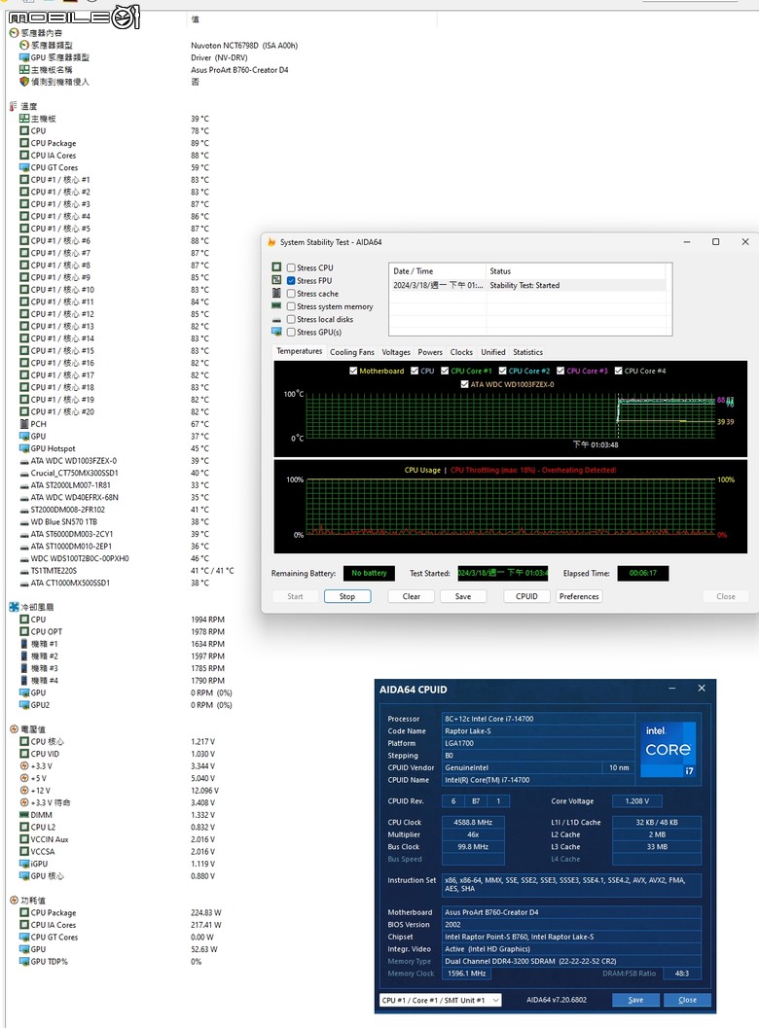This screenshot has width=759, height=1028.
Task: Open the Statistics tab
Action: point(528,352)
